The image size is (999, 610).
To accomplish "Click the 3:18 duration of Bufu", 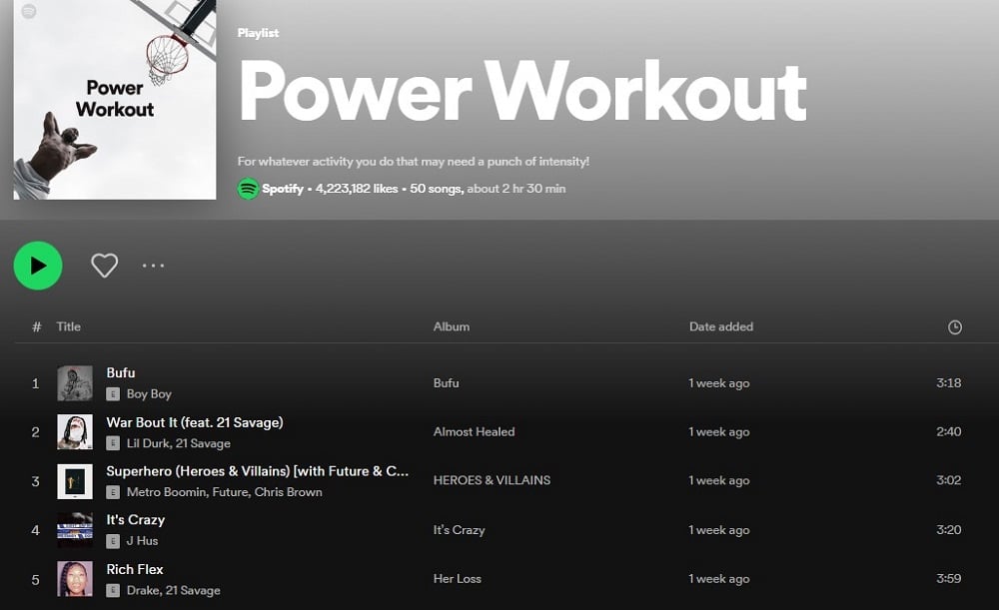I will [949, 382].
